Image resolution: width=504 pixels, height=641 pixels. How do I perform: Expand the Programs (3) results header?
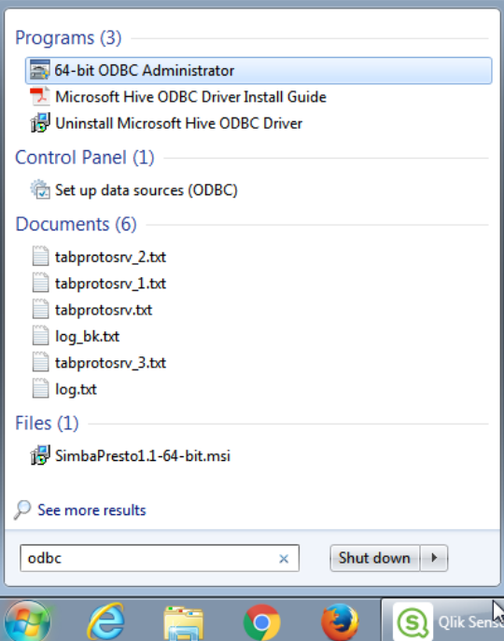68,38
